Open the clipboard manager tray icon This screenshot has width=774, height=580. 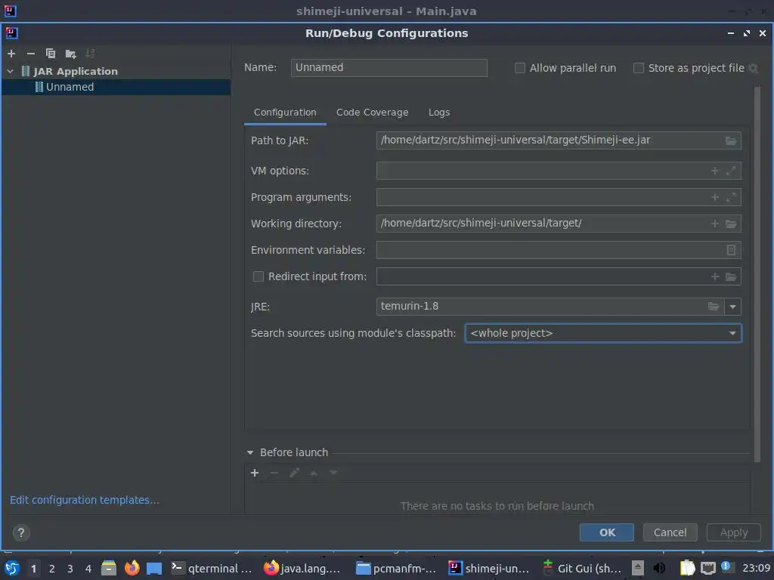[x=687, y=568]
